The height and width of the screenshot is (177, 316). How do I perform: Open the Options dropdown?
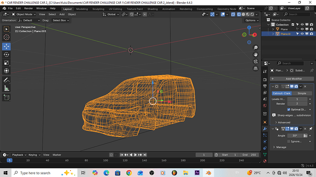[252, 20]
